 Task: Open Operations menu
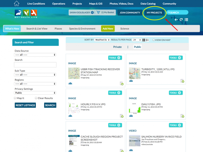click(x=59, y=3)
